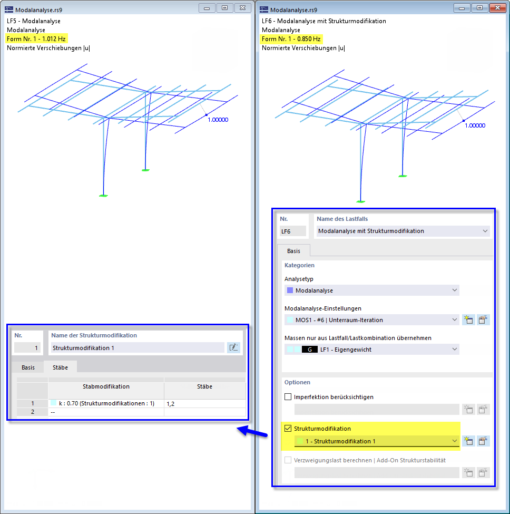Click the Nr. field showing 1
Image resolution: width=510 pixels, height=514 pixels.
(27, 348)
